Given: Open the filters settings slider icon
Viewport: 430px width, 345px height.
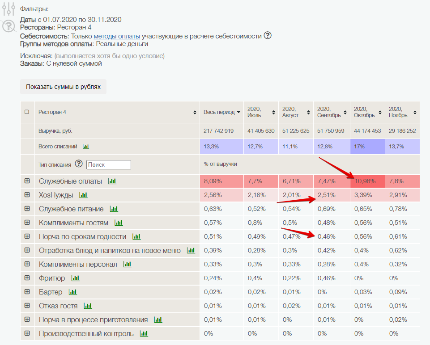Looking at the screenshot, I should click(x=9, y=9).
